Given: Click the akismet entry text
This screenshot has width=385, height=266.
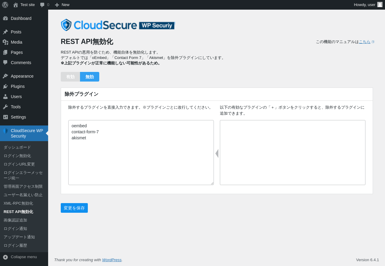Looking at the screenshot, I should click(79, 138).
